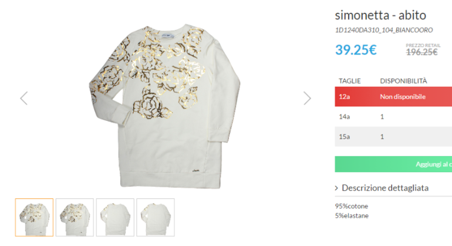This screenshot has width=452, height=246.
Task: Click the simonetta - abito product title
Action: tap(380, 15)
